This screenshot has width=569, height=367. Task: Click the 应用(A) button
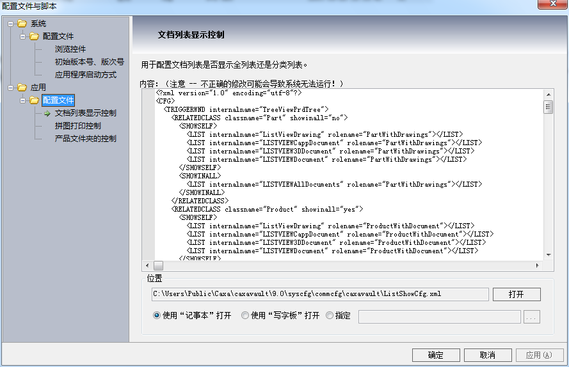point(540,355)
